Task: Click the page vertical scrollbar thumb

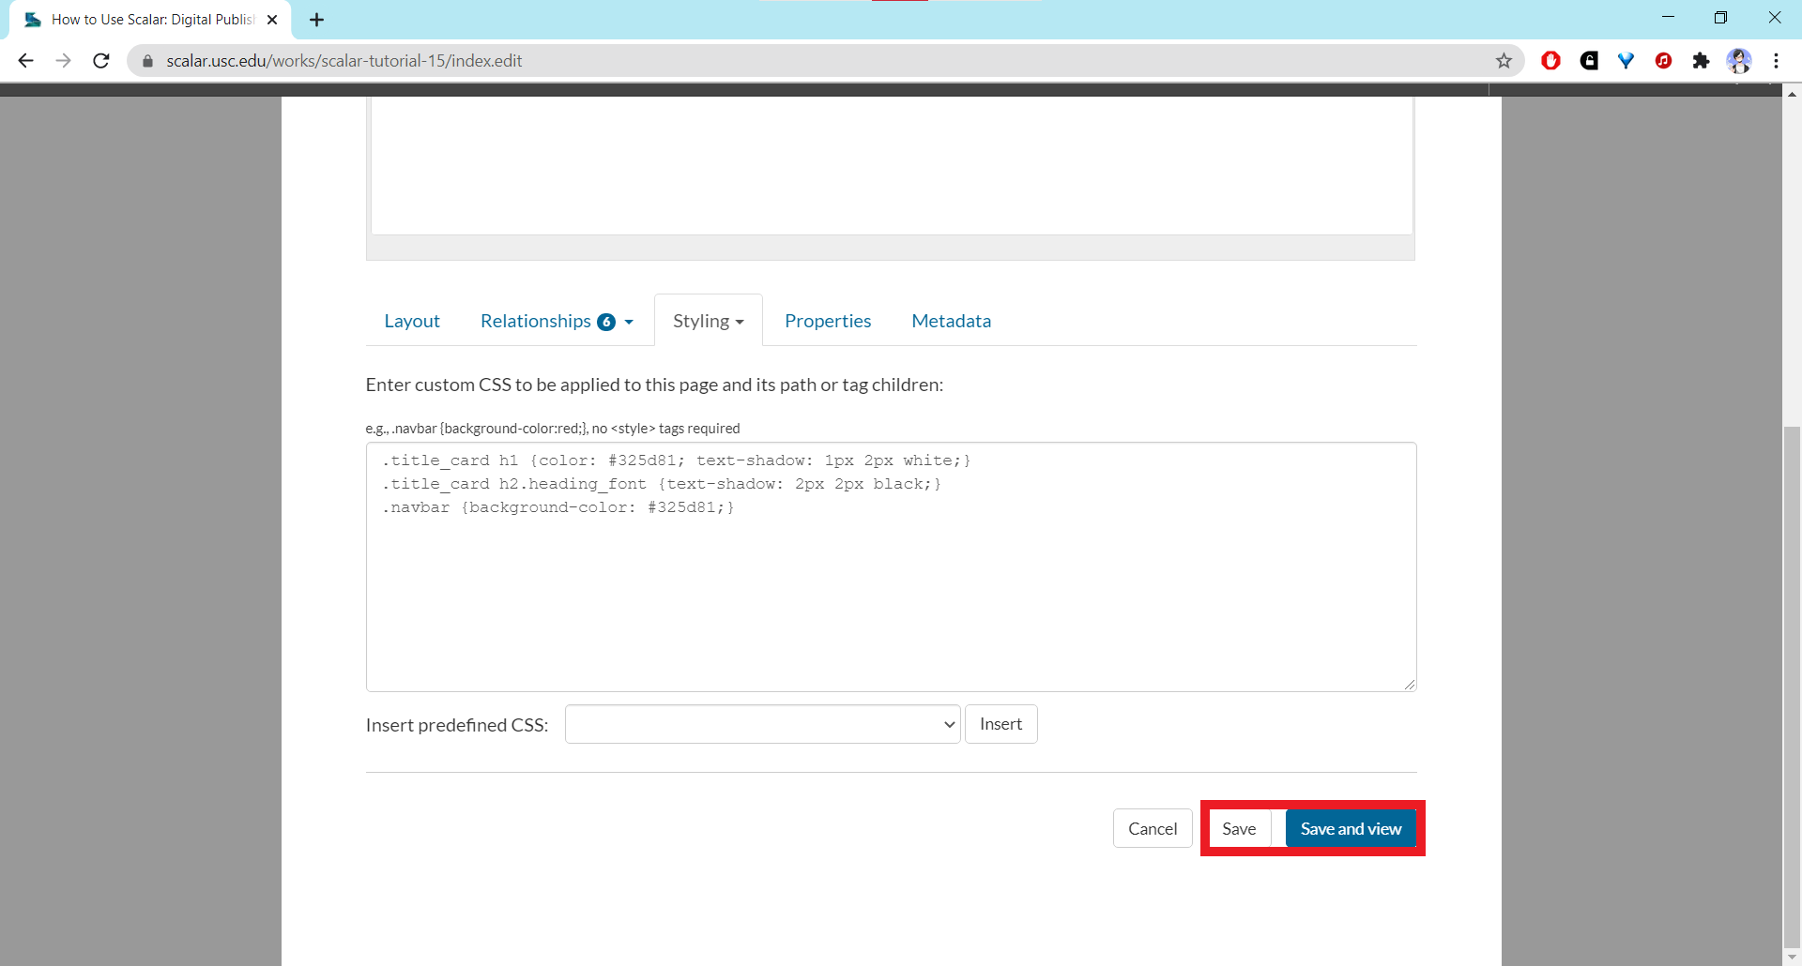Action: pyautogui.click(x=1792, y=685)
